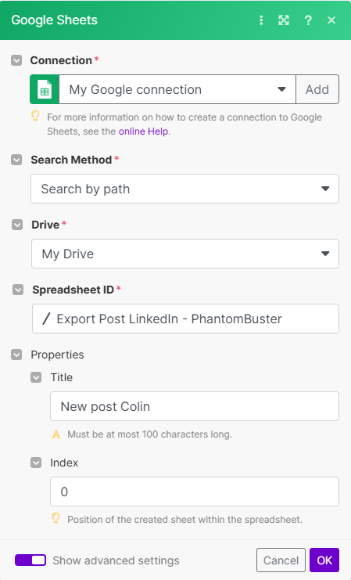Click the Spreadsheet ID path field

(185, 319)
